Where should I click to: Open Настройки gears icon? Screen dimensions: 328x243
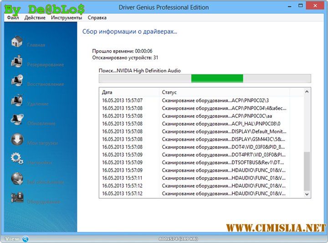[x=17, y=159]
